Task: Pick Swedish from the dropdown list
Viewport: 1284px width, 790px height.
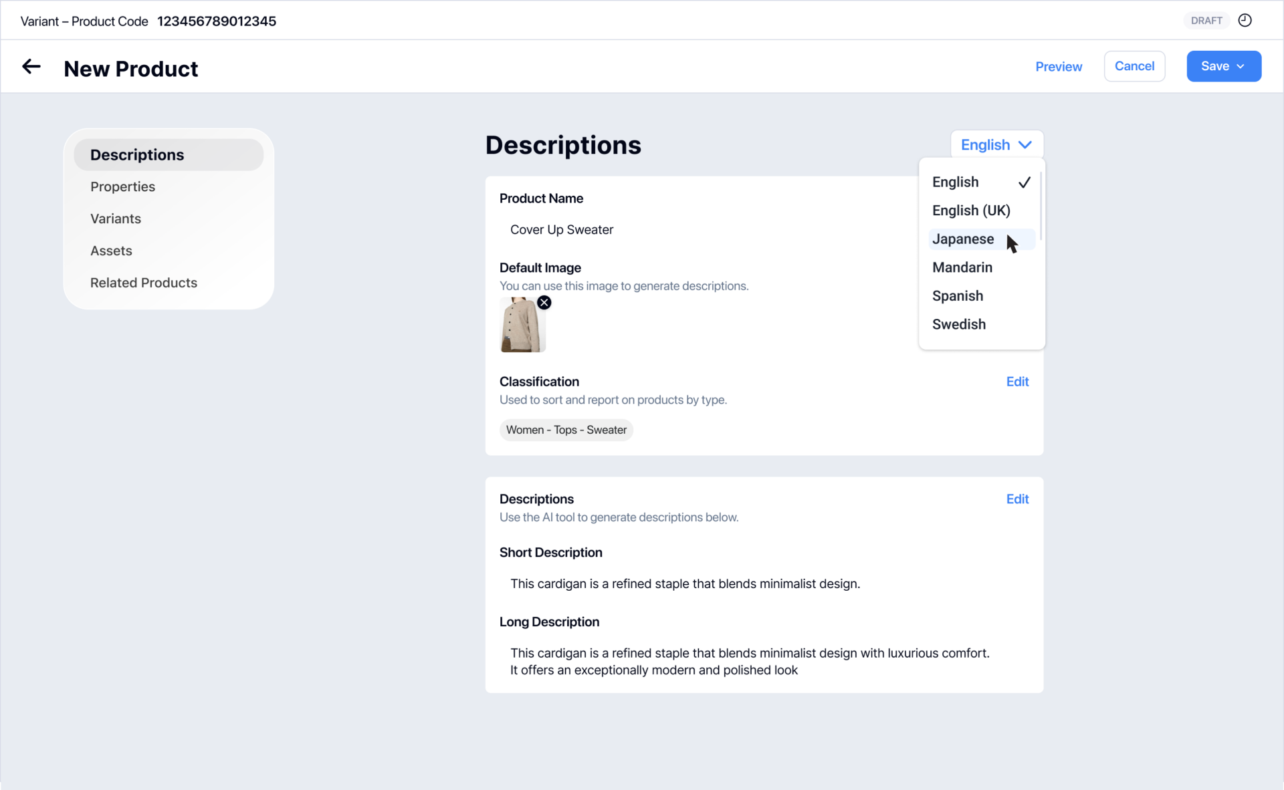Action: 958,325
